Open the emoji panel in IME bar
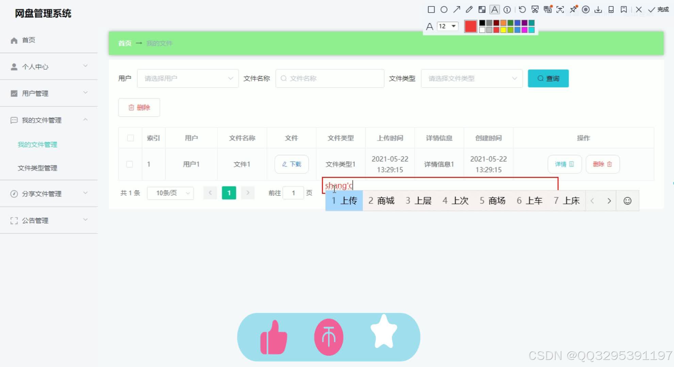The width and height of the screenshot is (674, 367). pyautogui.click(x=627, y=201)
